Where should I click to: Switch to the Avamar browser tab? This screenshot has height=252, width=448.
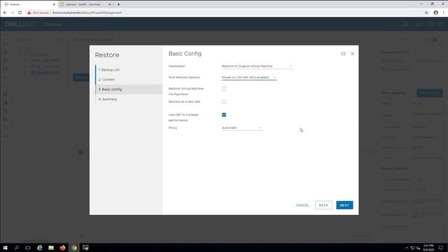pyautogui.click(x=29, y=4)
